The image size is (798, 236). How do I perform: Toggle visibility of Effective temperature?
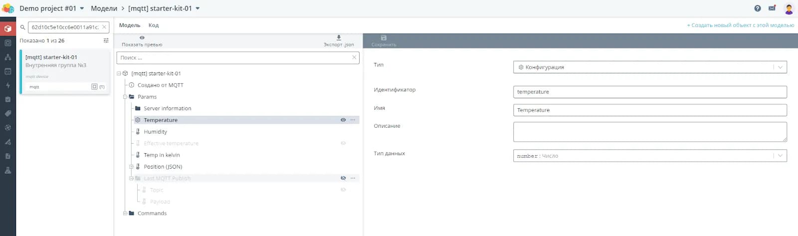pyautogui.click(x=343, y=143)
